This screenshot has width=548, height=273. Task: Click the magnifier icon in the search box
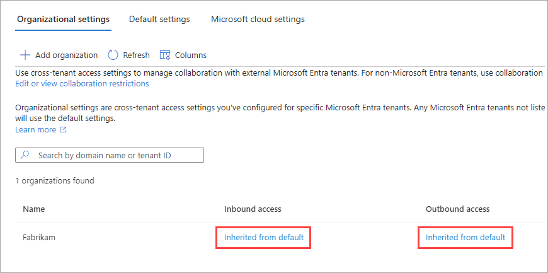pyautogui.click(x=26, y=155)
